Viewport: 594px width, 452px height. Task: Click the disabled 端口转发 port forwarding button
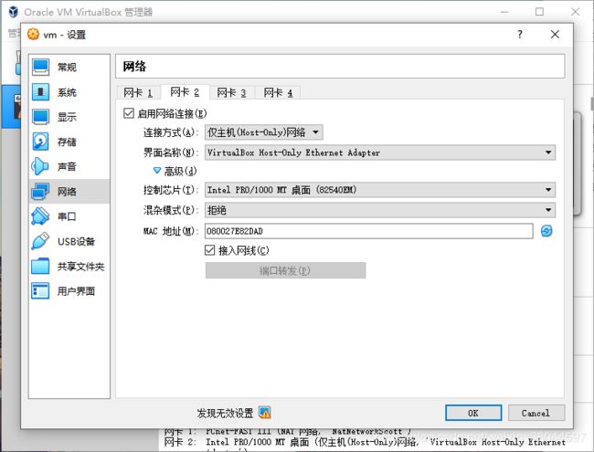pos(286,270)
